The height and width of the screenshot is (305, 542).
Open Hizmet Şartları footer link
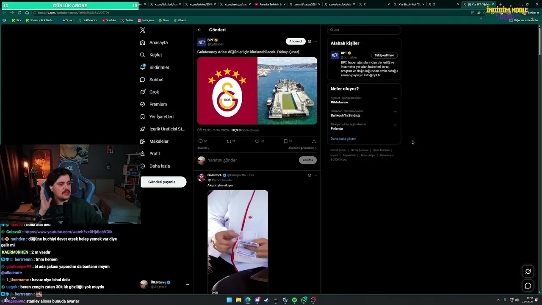[338, 150]
